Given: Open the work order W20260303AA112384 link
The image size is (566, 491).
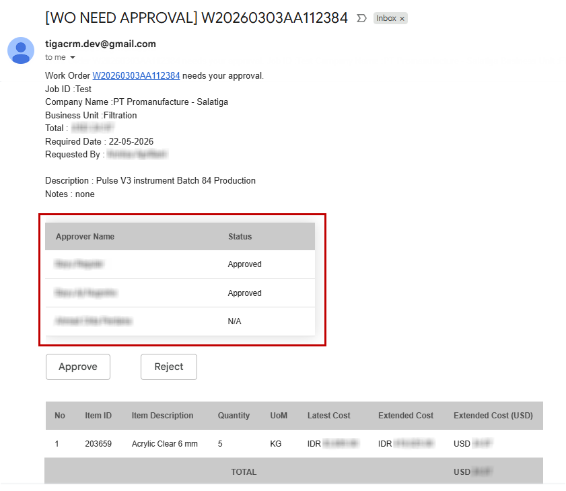Looking at the screenshot, I should (136, 76).
